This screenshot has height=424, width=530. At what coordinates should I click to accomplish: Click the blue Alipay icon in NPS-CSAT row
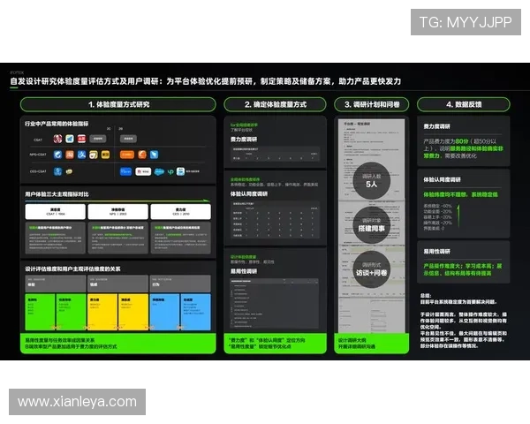(x=81, y=155)
